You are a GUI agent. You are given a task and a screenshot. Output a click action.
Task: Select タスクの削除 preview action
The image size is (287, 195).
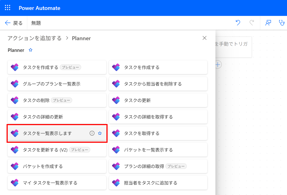tap(57, 100)
